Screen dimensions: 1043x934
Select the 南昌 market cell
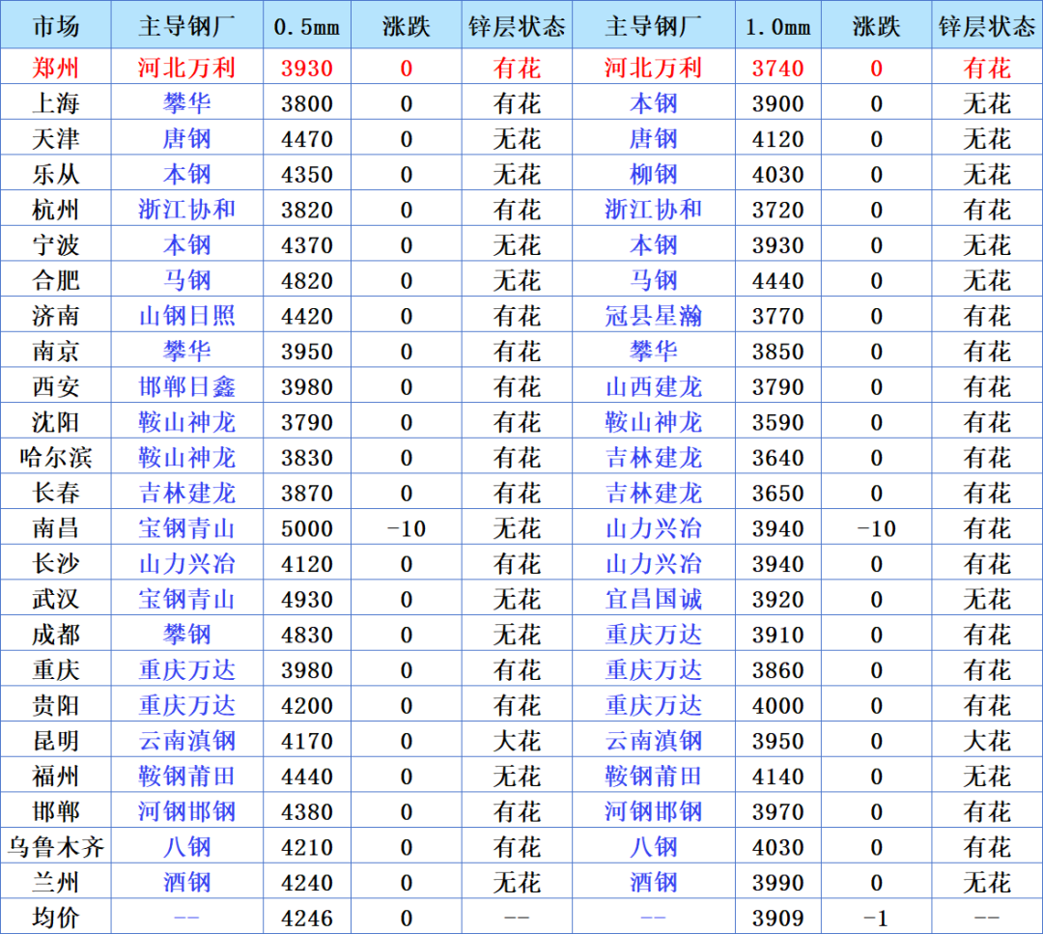(x=56, y=528)
